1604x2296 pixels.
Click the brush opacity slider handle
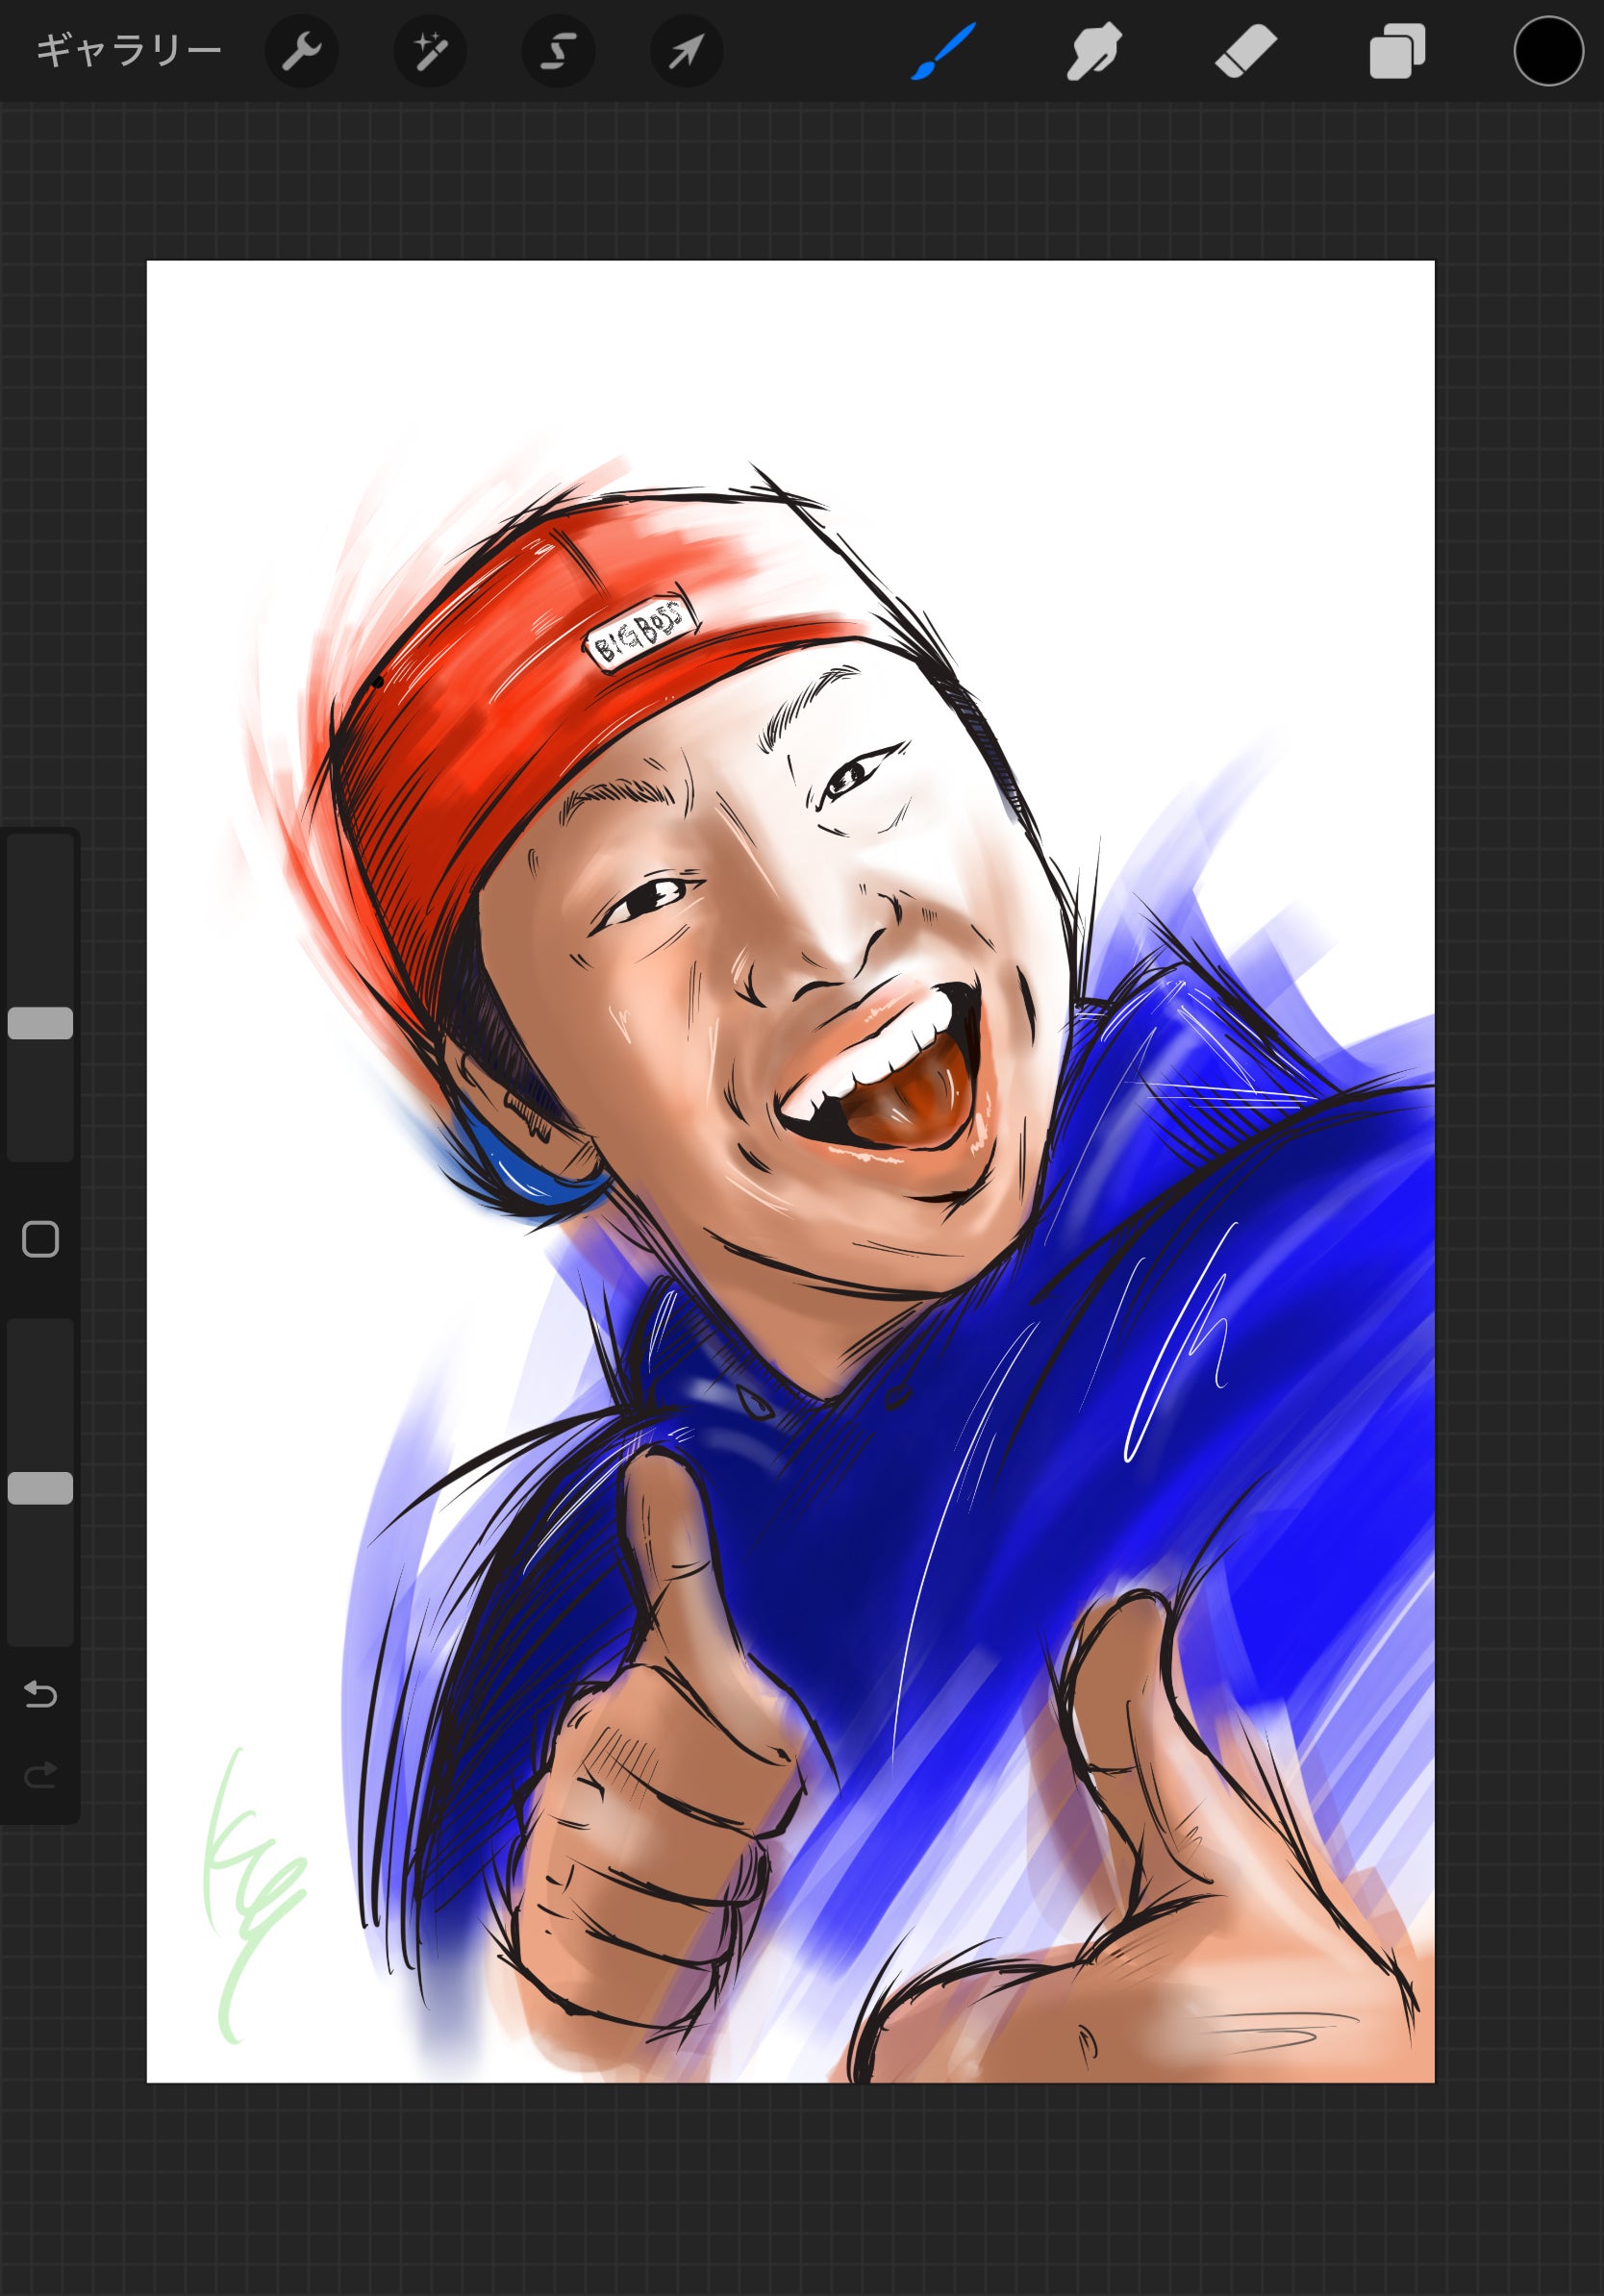pos(40,1488)
